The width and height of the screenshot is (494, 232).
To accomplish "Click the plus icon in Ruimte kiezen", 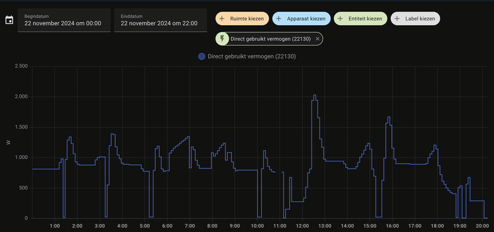I will (x=222, y=18).
